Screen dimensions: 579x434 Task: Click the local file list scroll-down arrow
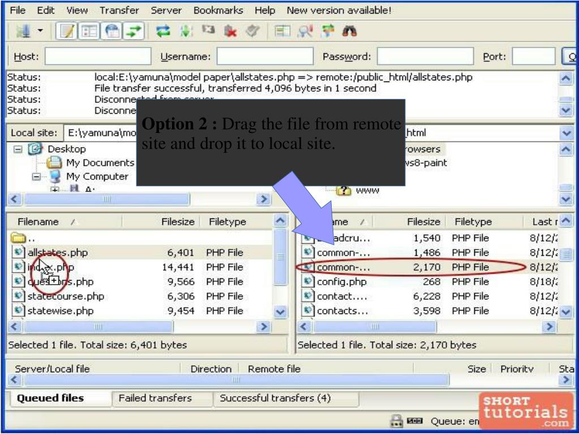pos(280,312)
